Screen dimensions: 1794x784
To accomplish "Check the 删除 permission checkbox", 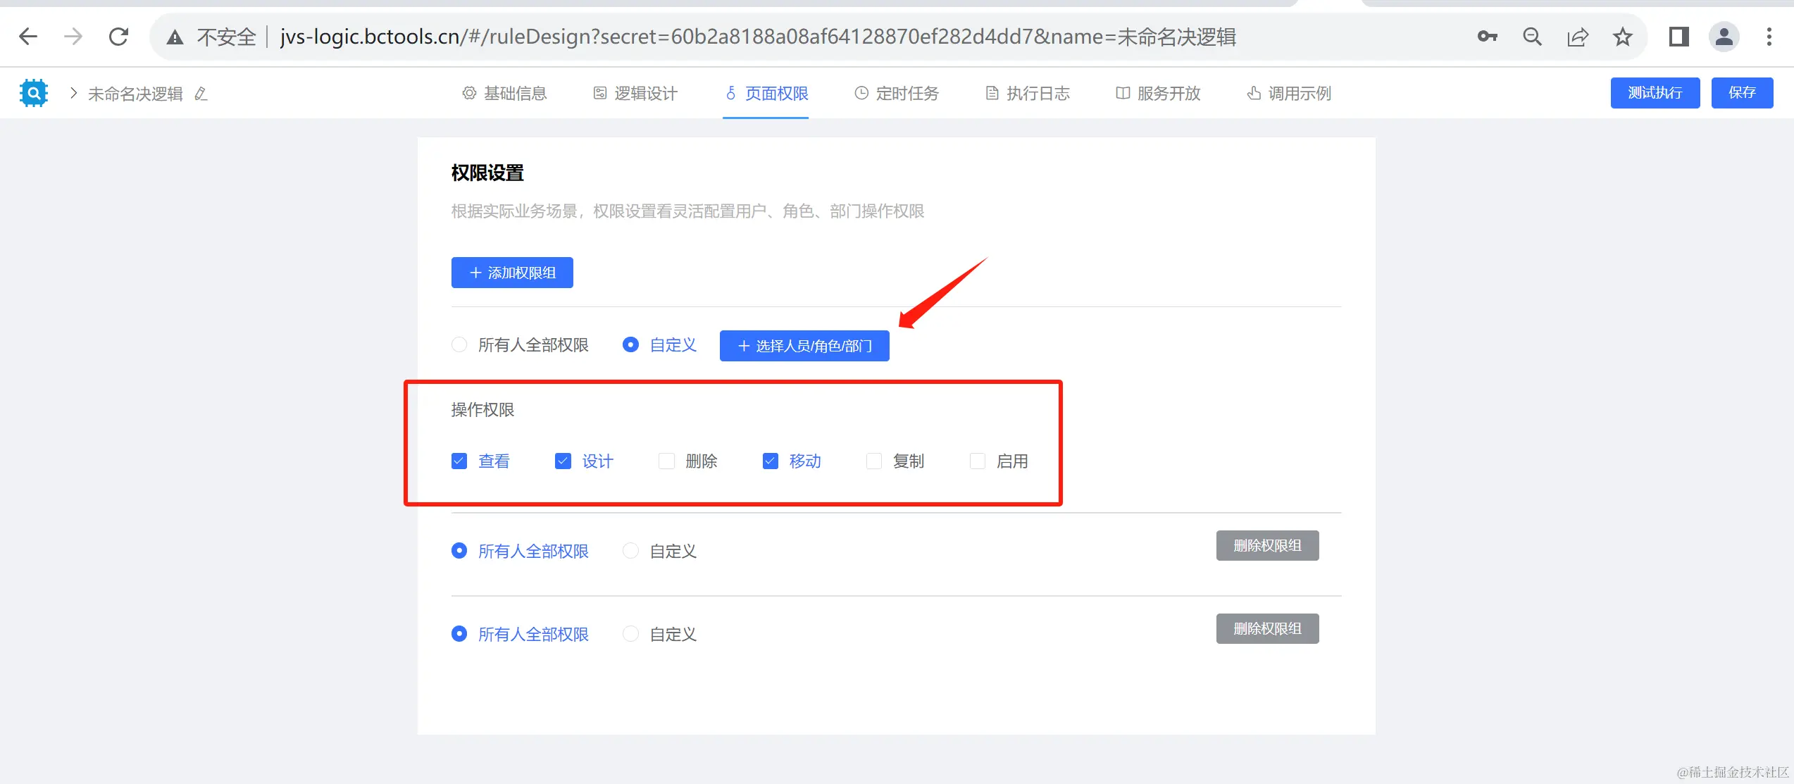I will [666, 461].
